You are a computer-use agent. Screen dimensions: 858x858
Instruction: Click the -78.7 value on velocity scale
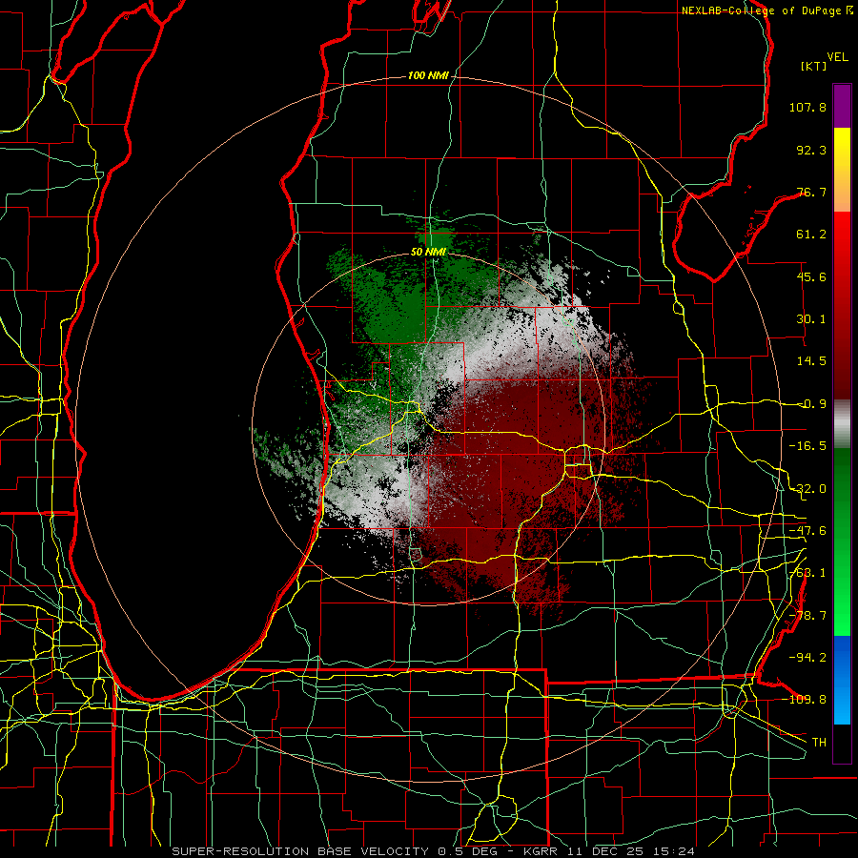pyautogui.click(x=807, y=616)
